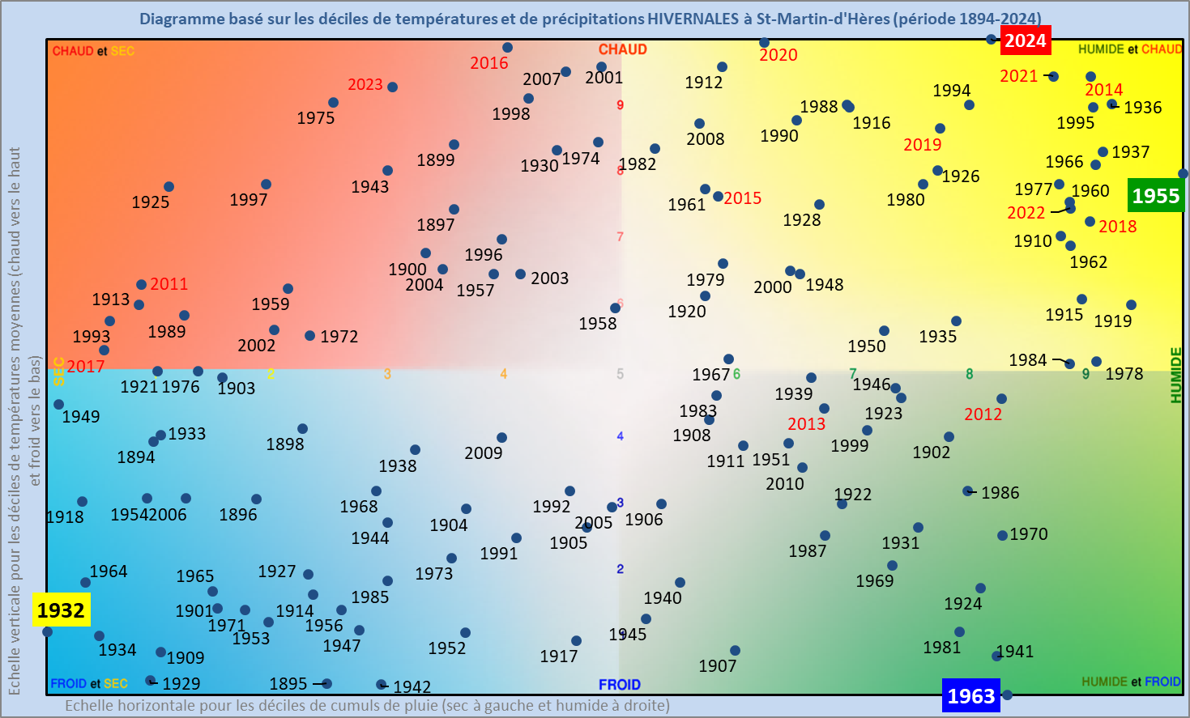Image resolution: width=1190 pixels, height=718 pixels.
Task: Click the red CHAUD label at top center
Action: (x=622, y=49)
